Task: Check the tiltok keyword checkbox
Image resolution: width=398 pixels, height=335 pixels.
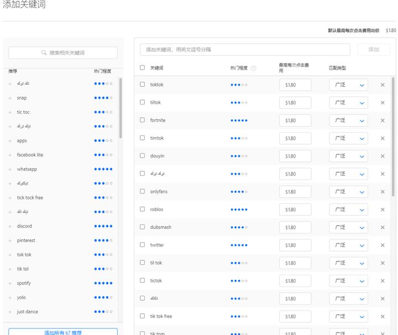Action: coord(143,102)
